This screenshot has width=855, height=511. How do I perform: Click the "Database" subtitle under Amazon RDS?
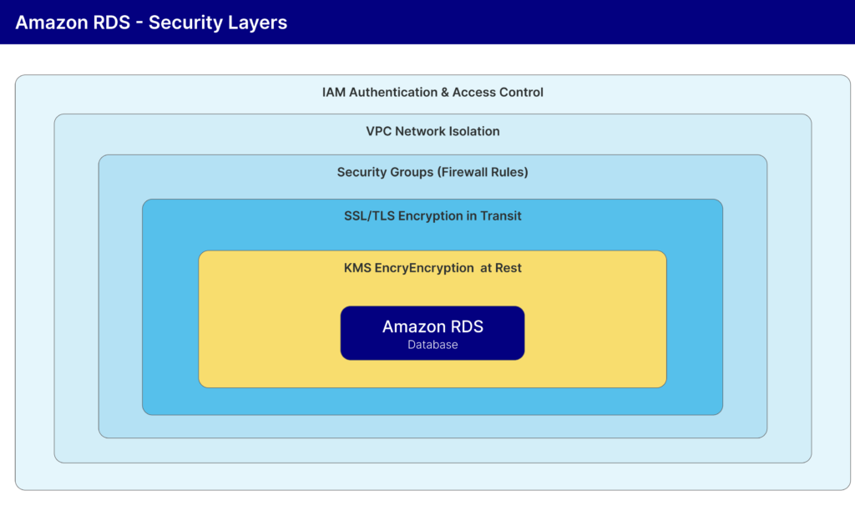(x=433, y=345)
